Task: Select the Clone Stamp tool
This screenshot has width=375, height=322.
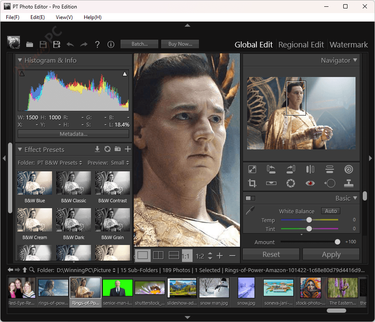Action: 349,183
